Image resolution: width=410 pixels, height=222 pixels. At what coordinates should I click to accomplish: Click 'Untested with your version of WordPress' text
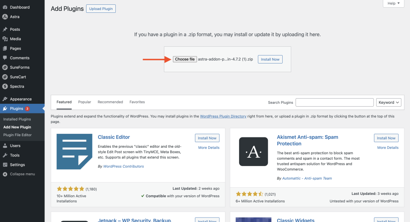tap(364, 201)
